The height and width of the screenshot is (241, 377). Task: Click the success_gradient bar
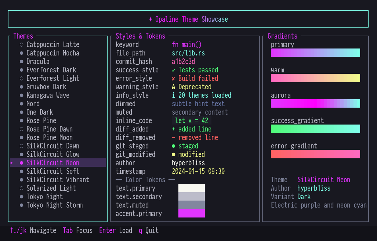point(315,129)
